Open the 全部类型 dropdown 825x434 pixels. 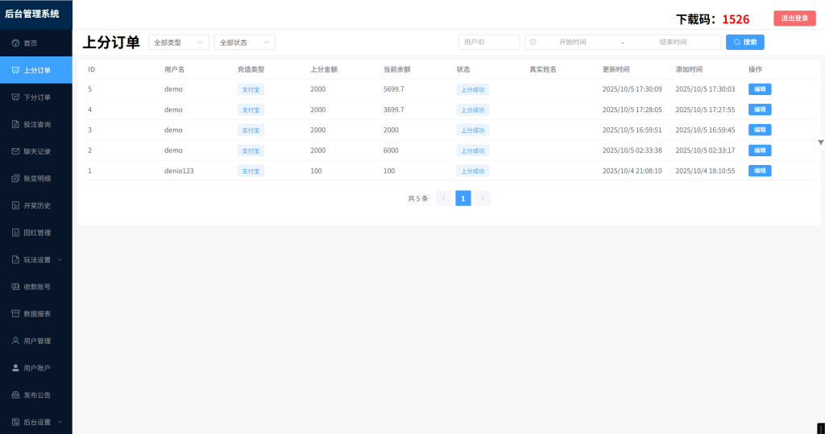click(x=178, y=42)
